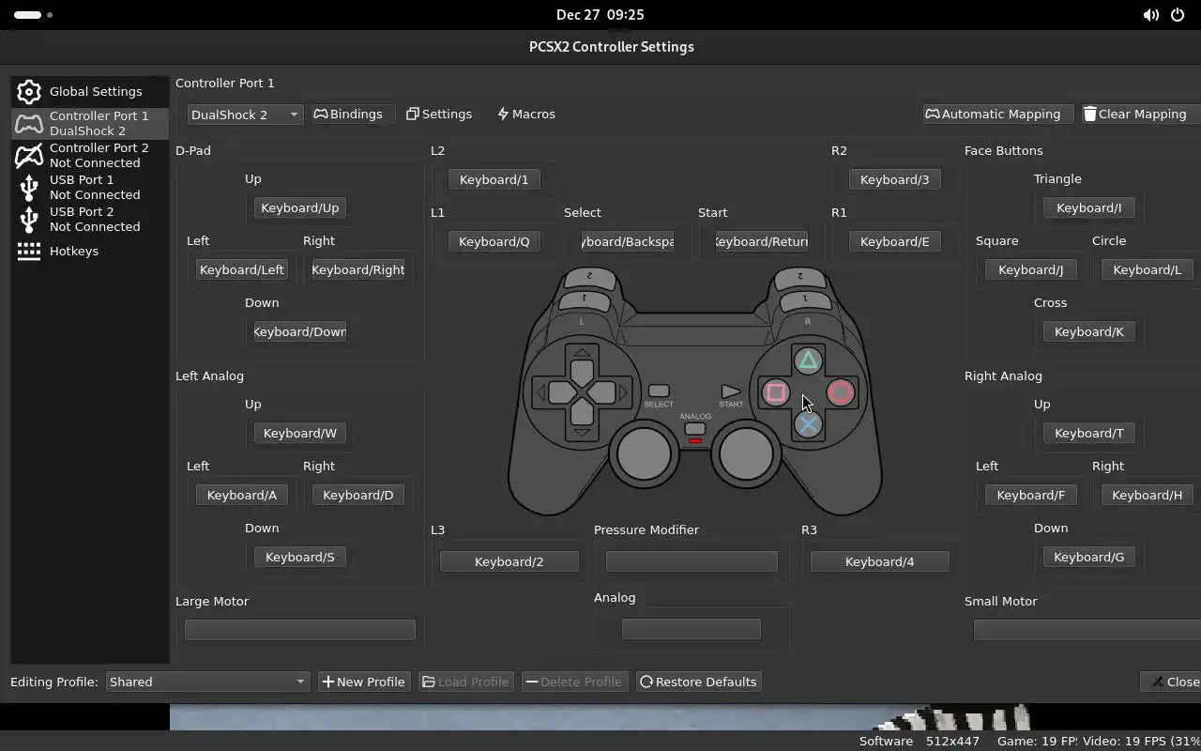Click the left analog stick on controller image

pos(644,453)
